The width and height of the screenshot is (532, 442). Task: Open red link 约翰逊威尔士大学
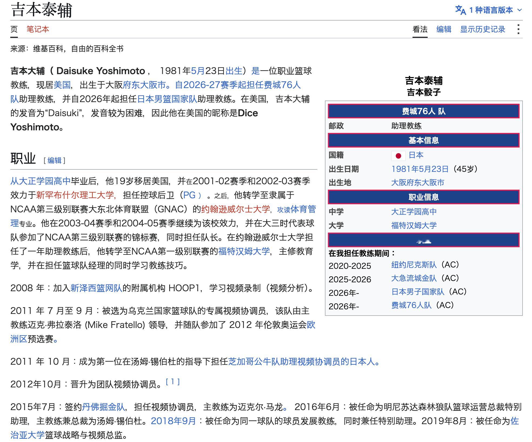coord(236,209)
